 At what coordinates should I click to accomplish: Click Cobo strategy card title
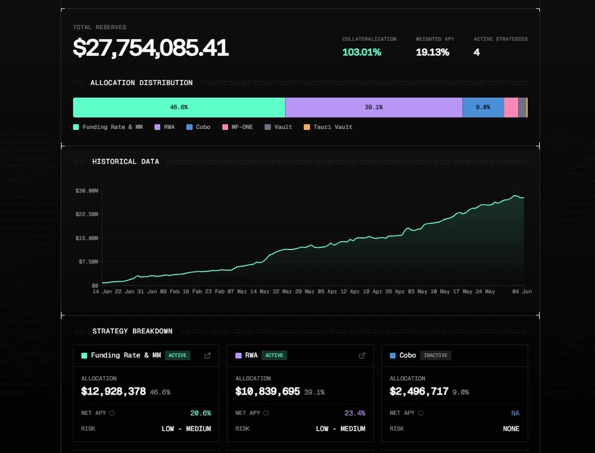point(408,355)
